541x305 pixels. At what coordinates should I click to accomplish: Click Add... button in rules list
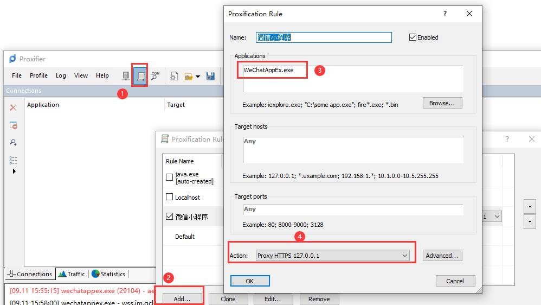182,299
